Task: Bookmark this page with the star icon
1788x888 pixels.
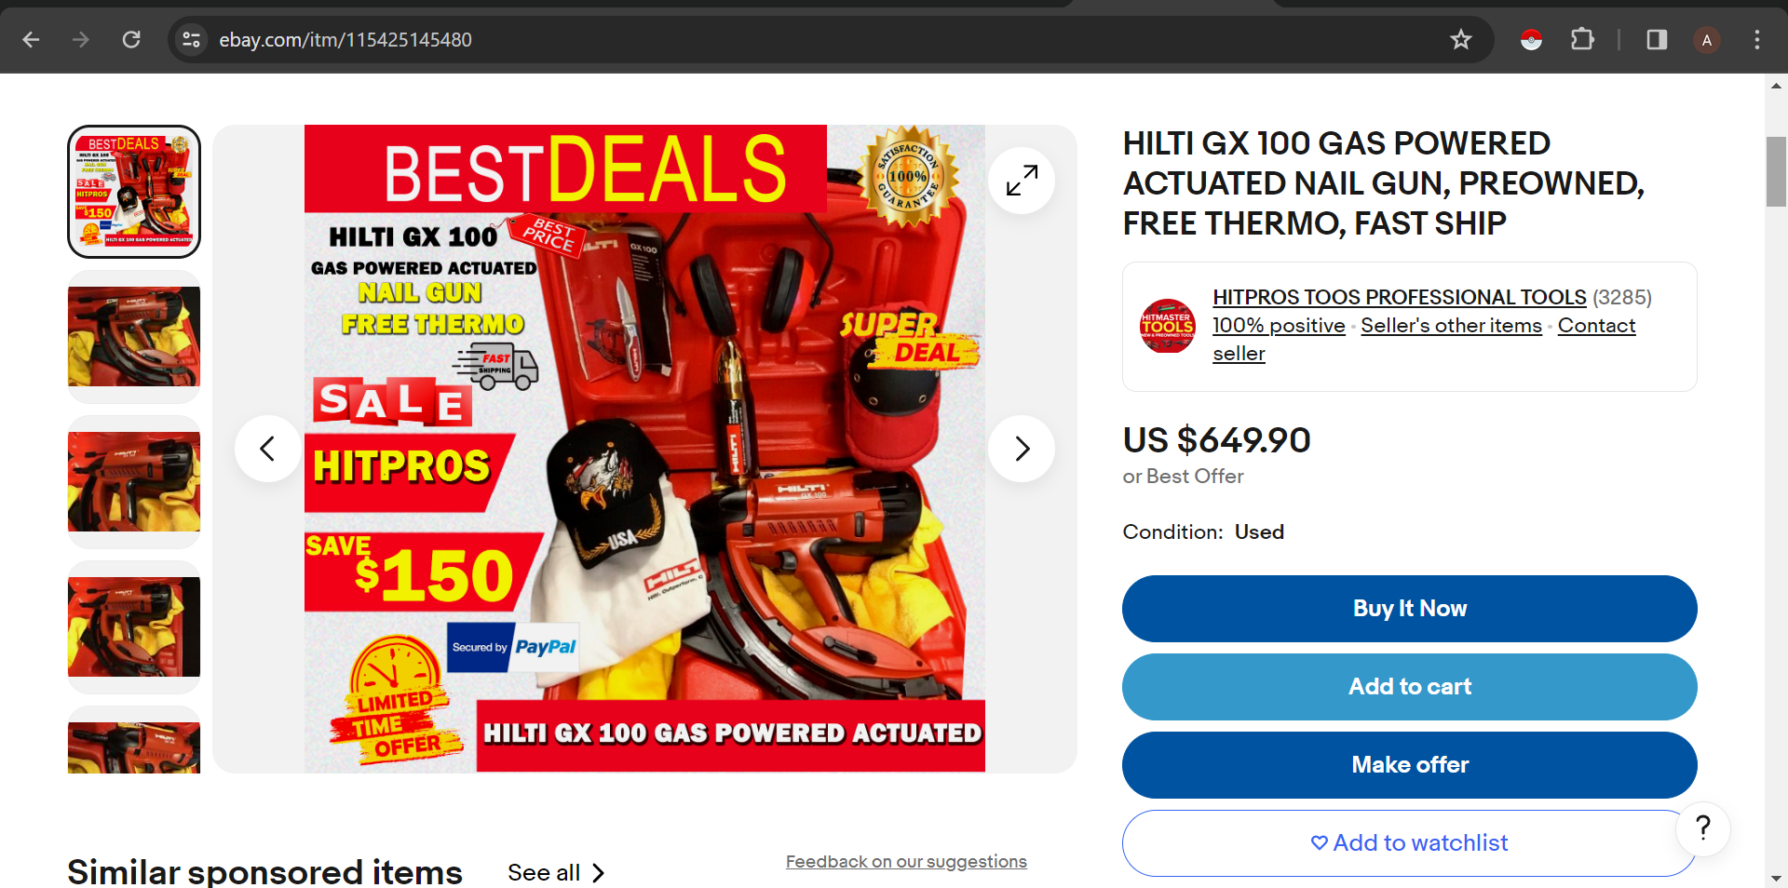Action: click(x=1460, y=39)
